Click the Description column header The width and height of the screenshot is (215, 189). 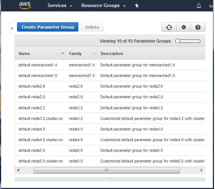click(112, 54)
